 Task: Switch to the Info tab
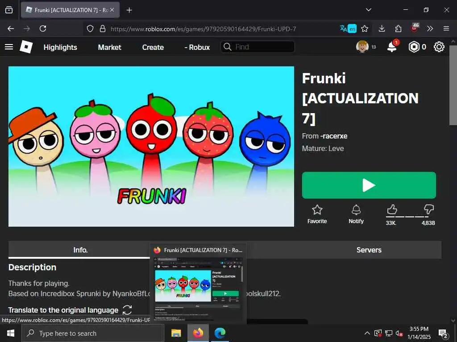click(80, 250)
